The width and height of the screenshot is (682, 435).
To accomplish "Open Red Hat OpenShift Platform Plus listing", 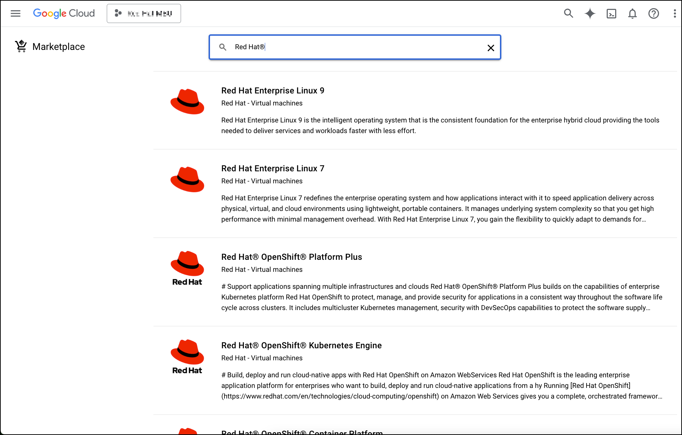I will pos(291,257).
